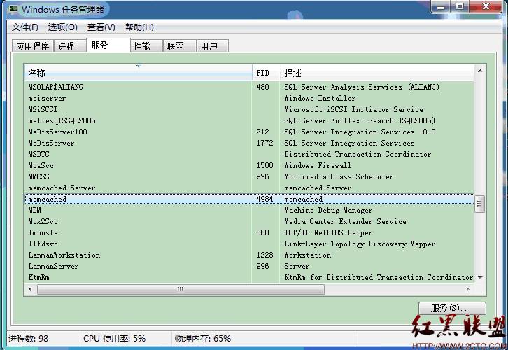The image size is (508, 350).
Task: Select the MsDtsServer service with PID 1772
Action: coord(249,143)
